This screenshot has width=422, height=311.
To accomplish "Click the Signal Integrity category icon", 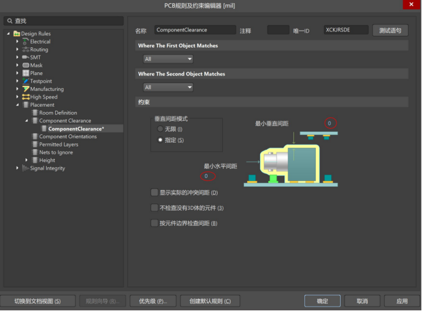I will tap(26, 168).
